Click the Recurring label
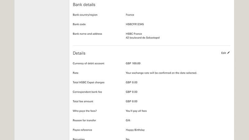Image resolution: width=249 pixels, height=140 pixels. pyautogui.click(x=79, y=139)
